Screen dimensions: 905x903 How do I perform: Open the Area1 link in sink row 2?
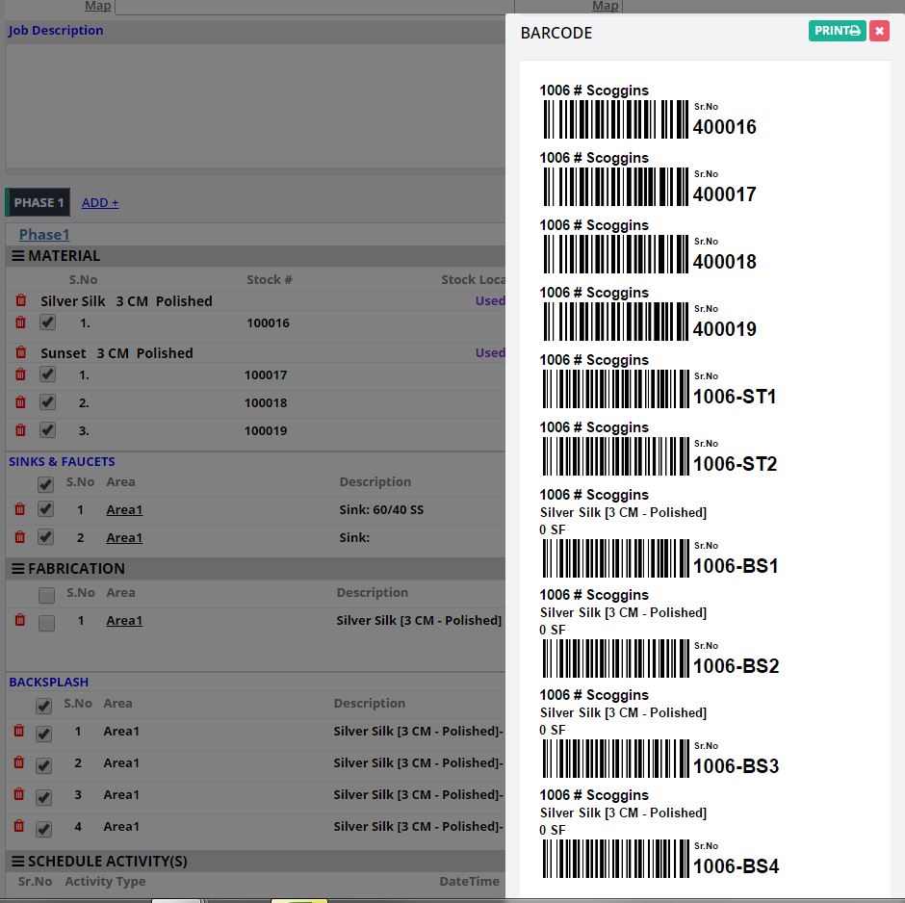tap(124, 537)
